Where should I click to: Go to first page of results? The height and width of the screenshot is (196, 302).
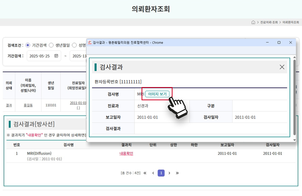pyautogui.click(x=145, y=173)
